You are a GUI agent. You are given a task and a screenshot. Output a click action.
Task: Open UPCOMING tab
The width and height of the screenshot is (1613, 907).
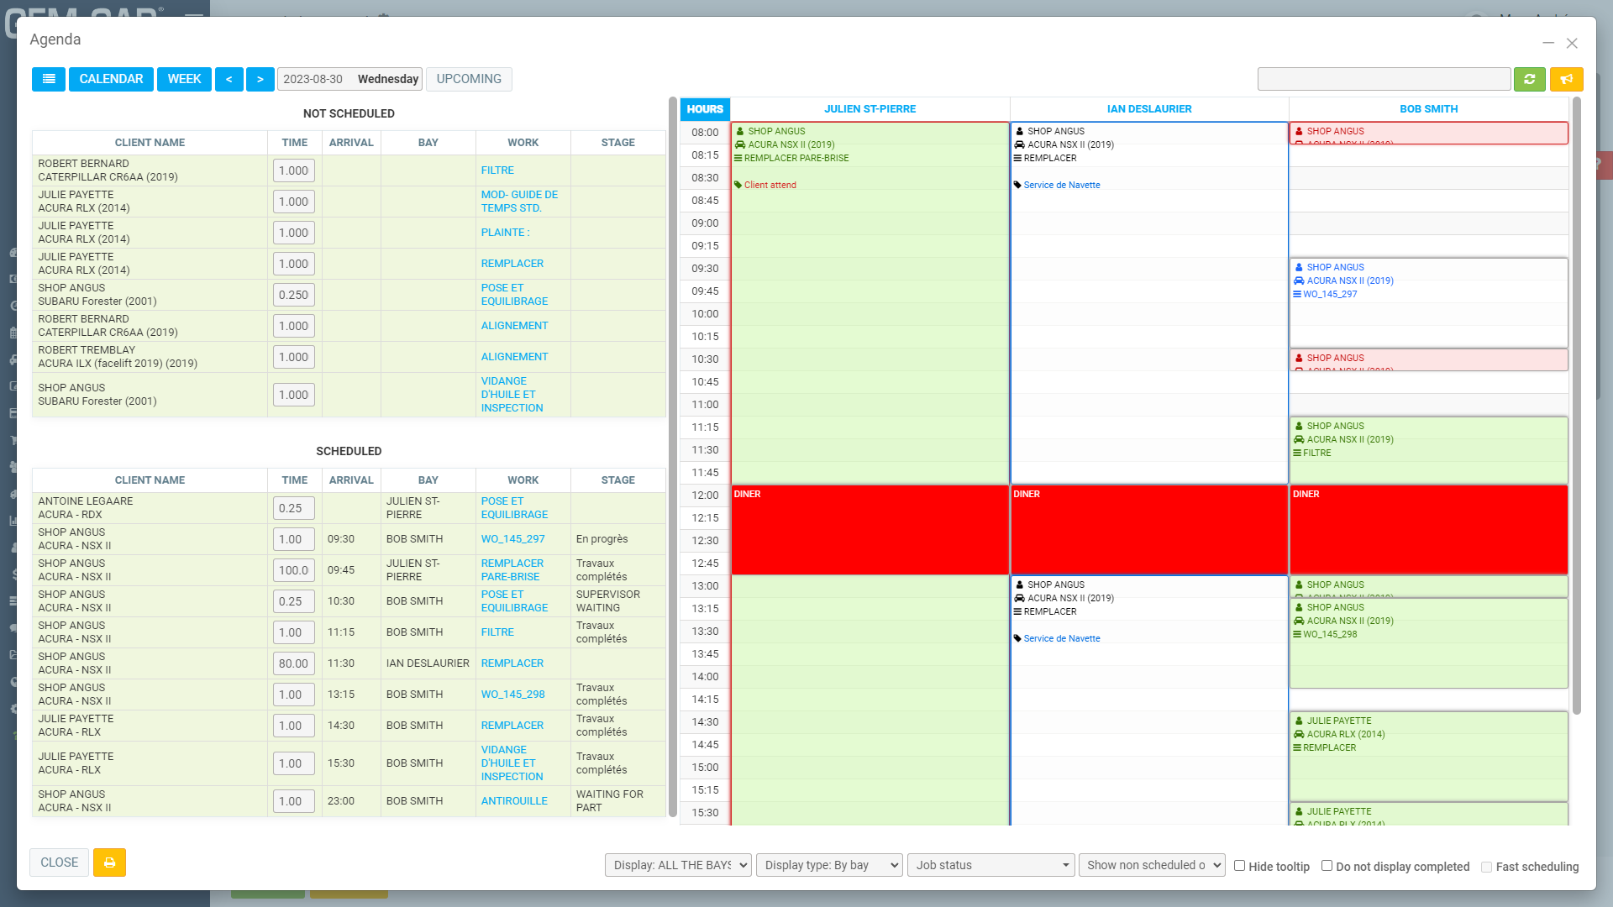pos(469,79)
